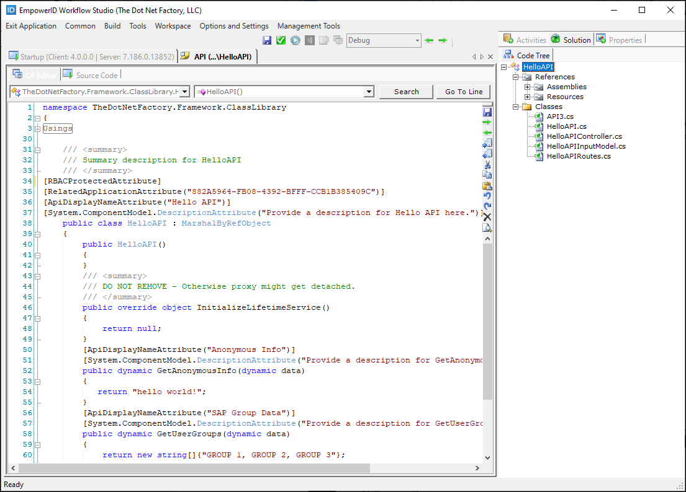Switch to the Source Code tab
Image resolution: width=686 pixels, height=492 pixels.
click(x=96, y=75)
